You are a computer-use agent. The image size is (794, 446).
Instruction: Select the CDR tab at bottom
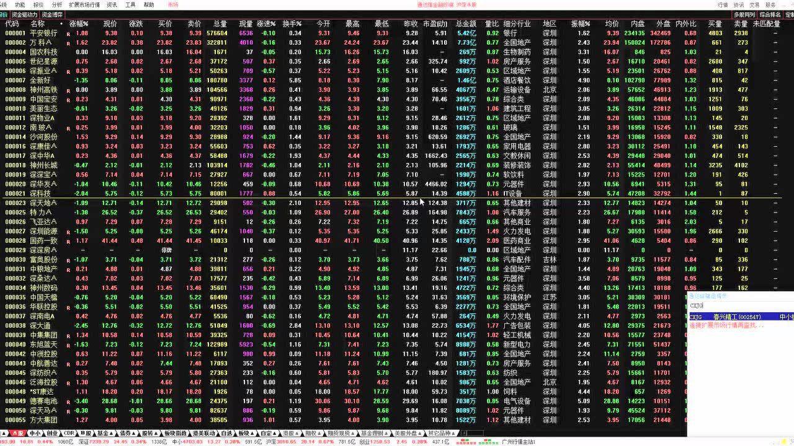tap(69, 433)
